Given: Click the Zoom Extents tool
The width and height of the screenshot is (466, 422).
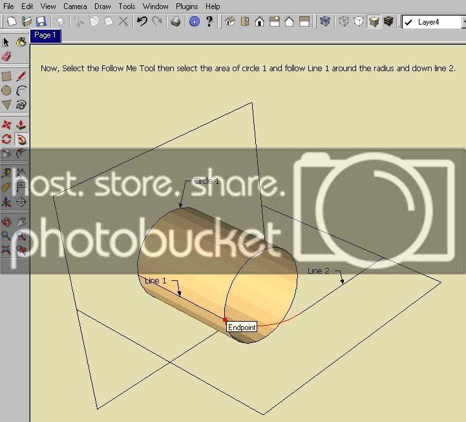Looking at the screenshot, I should [6, 250].
